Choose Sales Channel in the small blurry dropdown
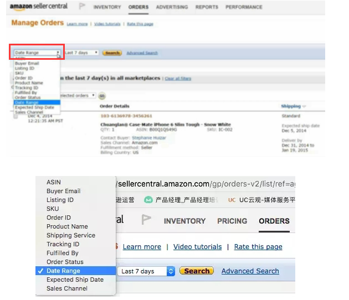Screen dimensions: 349x300 [x=37, y=112]
